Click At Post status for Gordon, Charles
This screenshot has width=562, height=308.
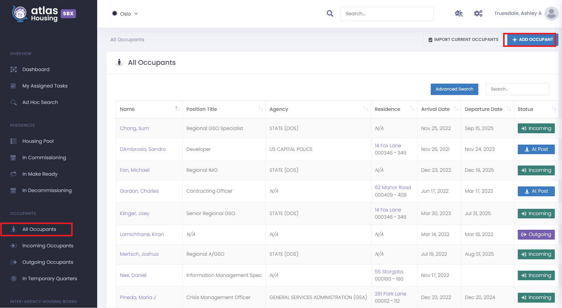pyautogui.click(x=536, y=191)
